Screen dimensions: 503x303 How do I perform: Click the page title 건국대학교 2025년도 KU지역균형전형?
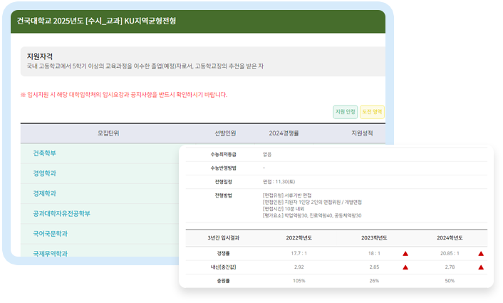click(x=96, y=21)
